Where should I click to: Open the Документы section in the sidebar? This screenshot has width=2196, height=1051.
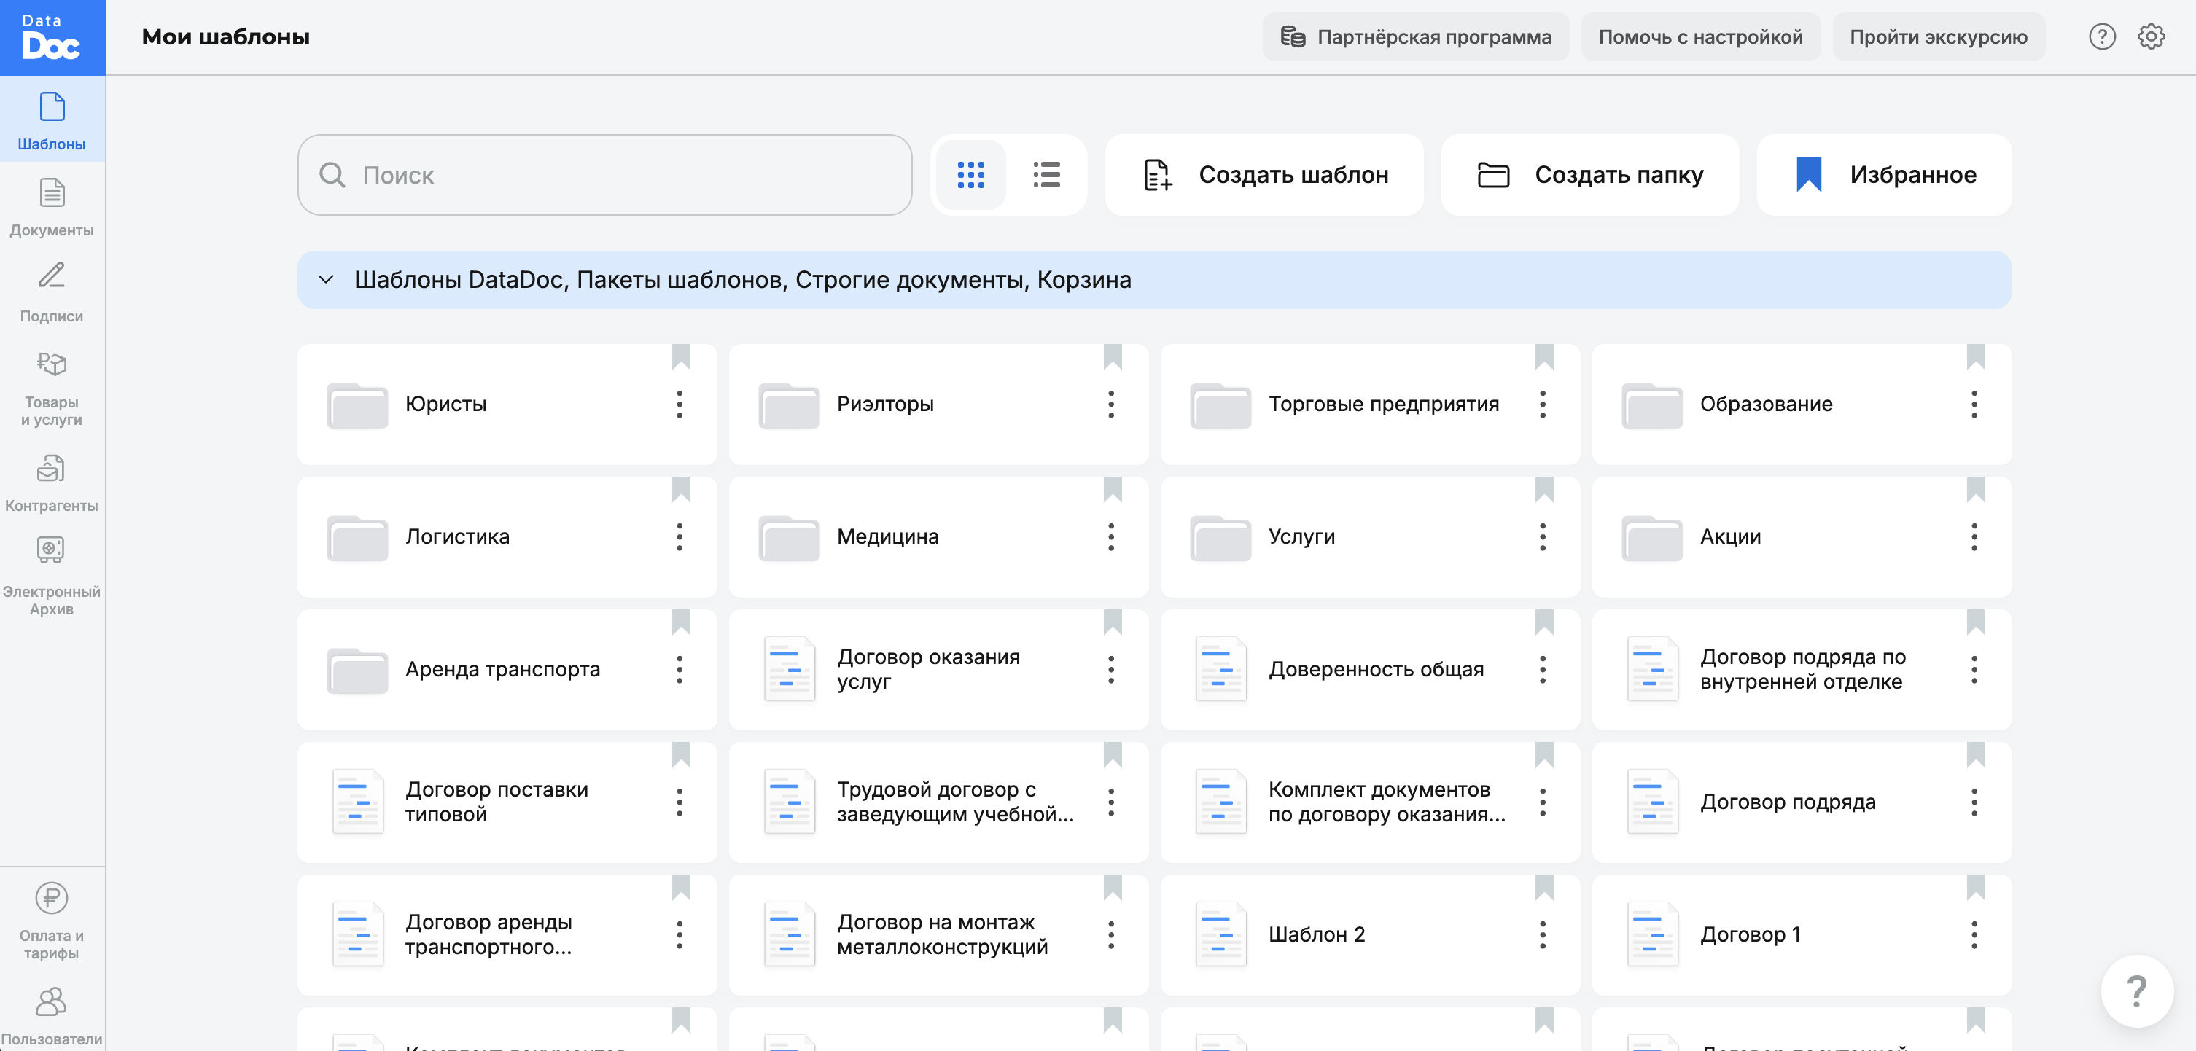click(52, 207)
